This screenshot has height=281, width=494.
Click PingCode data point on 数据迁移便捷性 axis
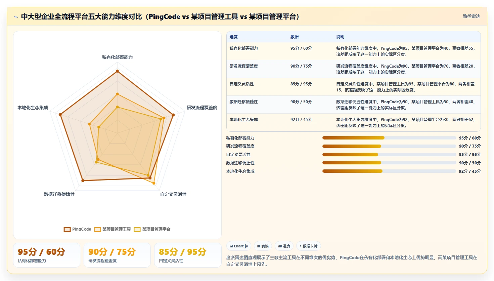click(x=83, y=181)
